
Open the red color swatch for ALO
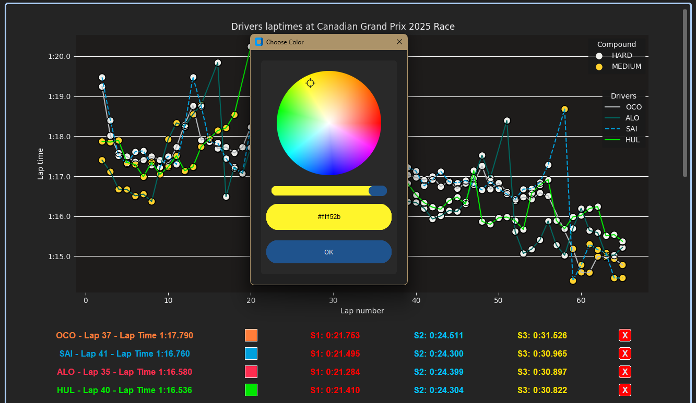(251, 372)
